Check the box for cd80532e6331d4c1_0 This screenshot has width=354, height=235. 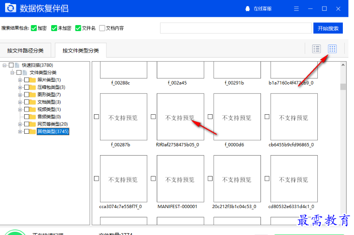pyautogui.click(x=267, y=178)
